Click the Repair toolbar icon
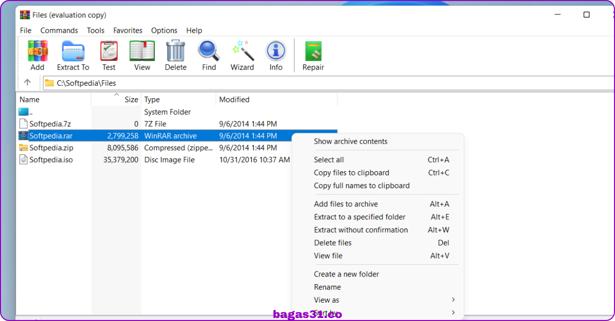The height and width of the screenshot is (321, 615). (313, 51)
